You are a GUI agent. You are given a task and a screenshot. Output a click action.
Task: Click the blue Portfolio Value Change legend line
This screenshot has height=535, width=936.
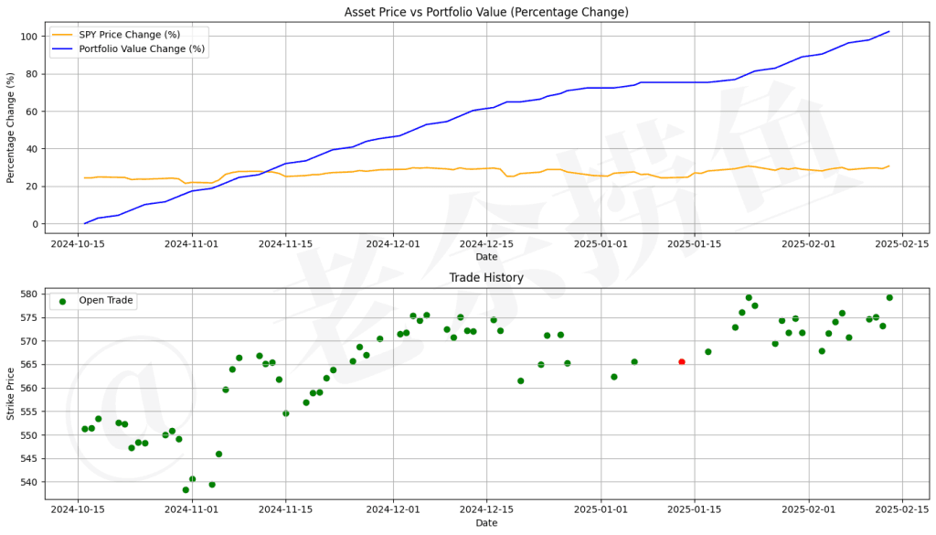point(63,49)
